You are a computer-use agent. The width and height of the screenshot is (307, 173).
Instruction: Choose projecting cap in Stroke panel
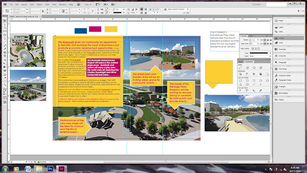[271, 40]
